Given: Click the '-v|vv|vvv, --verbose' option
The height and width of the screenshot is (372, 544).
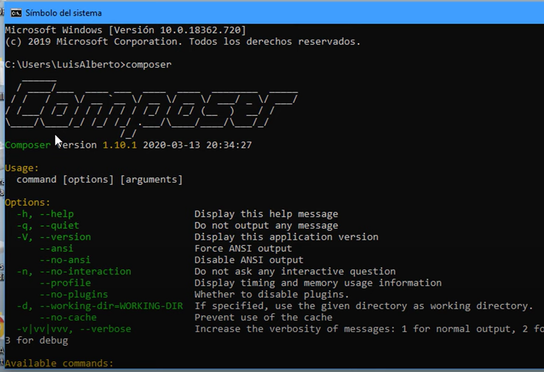Looking at the screenshot, I should pos(74,329).
